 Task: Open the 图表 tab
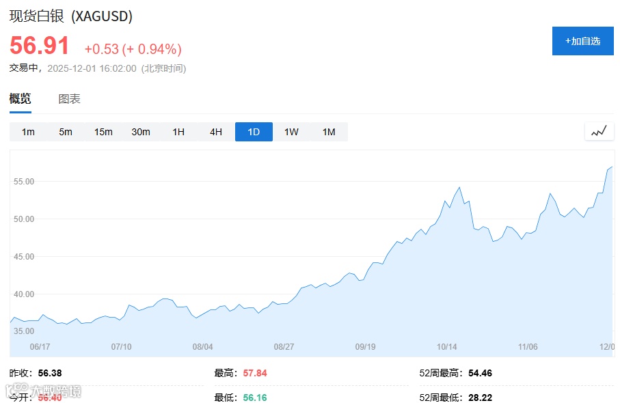click(x=69, y=99)
